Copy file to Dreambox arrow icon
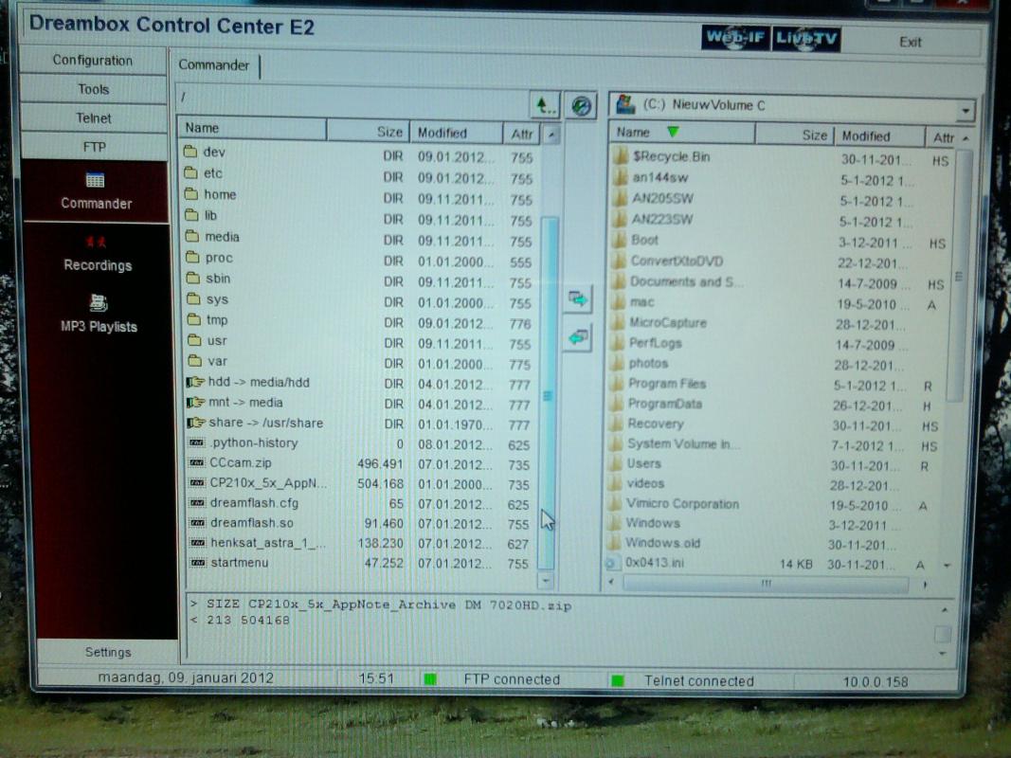The width and height of the screenshot is (1011, 758). point(578,337)
